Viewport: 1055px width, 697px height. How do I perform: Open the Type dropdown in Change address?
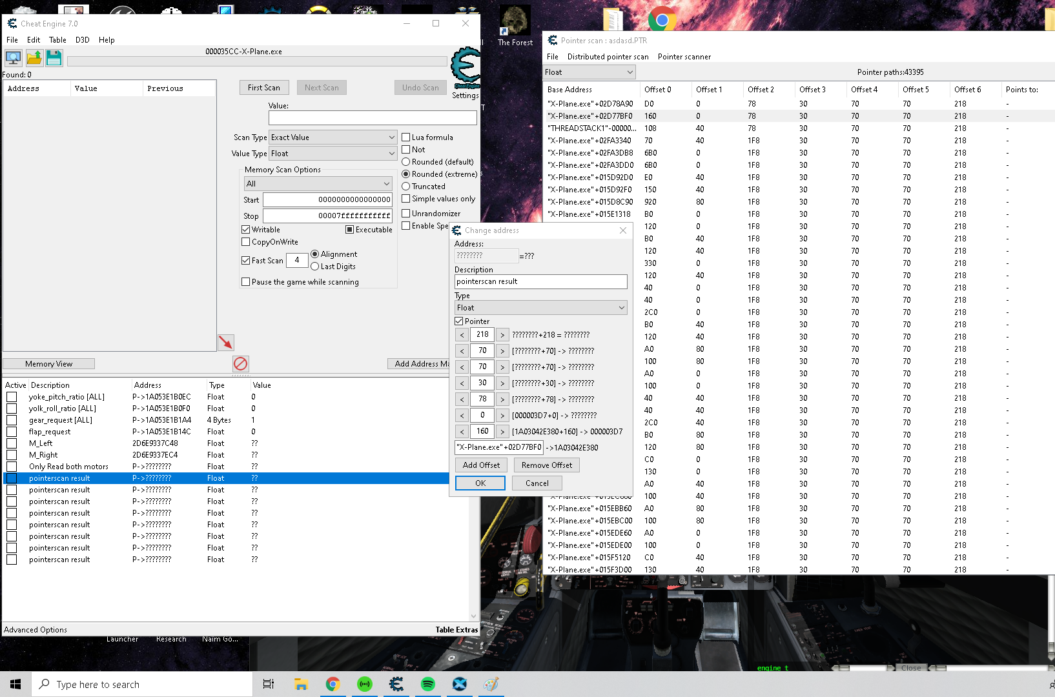[541, 308]
